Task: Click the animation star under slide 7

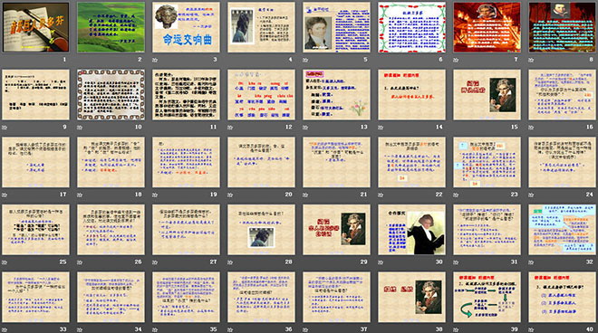Action: point(456,60)
